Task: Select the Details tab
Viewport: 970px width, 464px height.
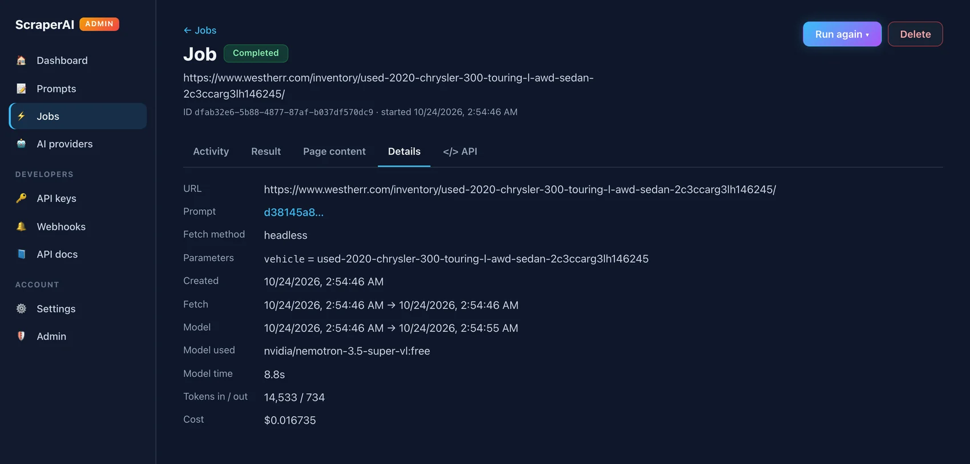Action: point(404,152)
